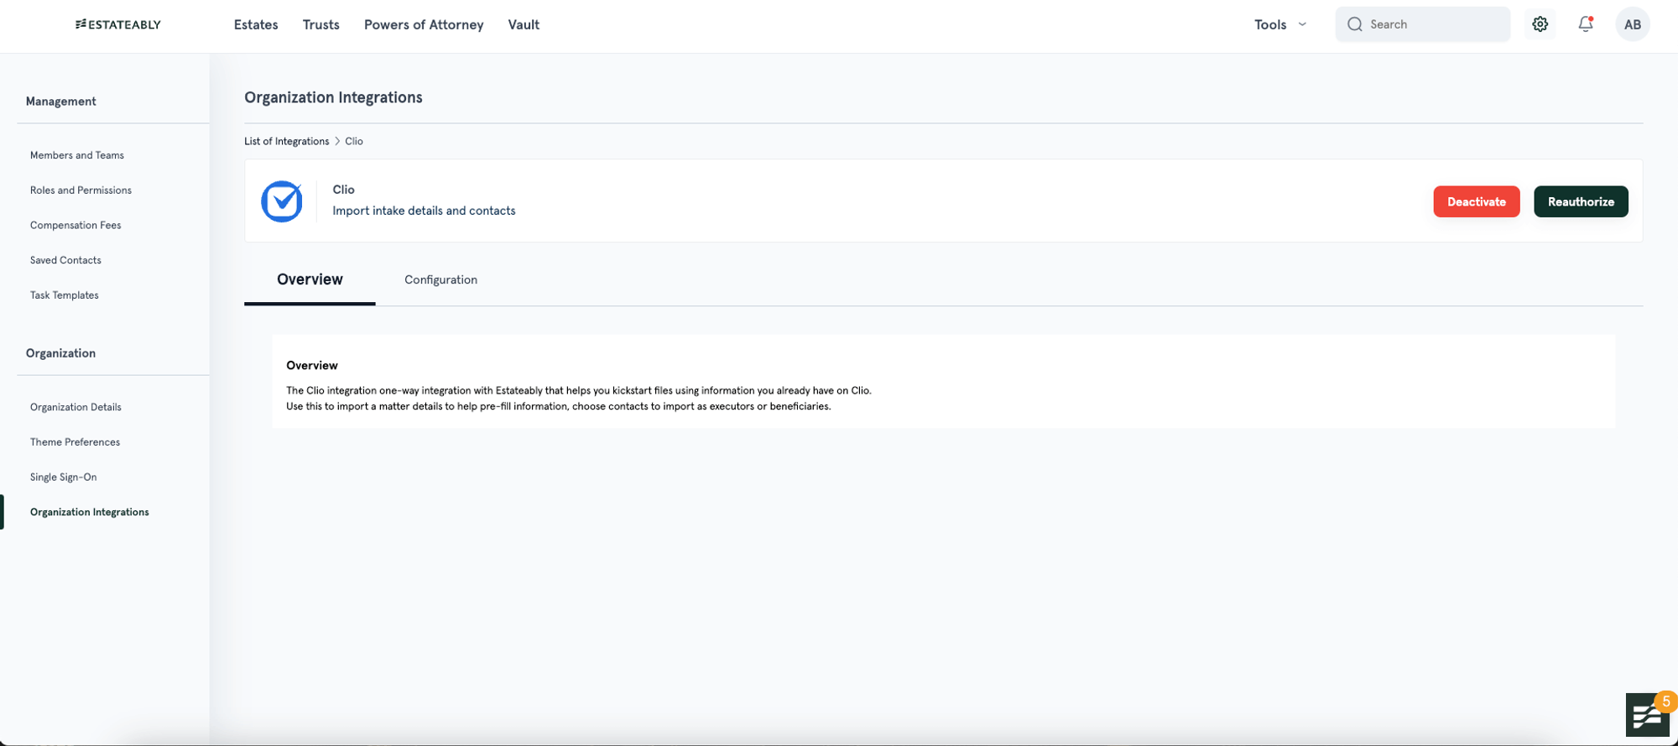
Task: Click the Management sidebar heading
Action: tap(60, 102)
